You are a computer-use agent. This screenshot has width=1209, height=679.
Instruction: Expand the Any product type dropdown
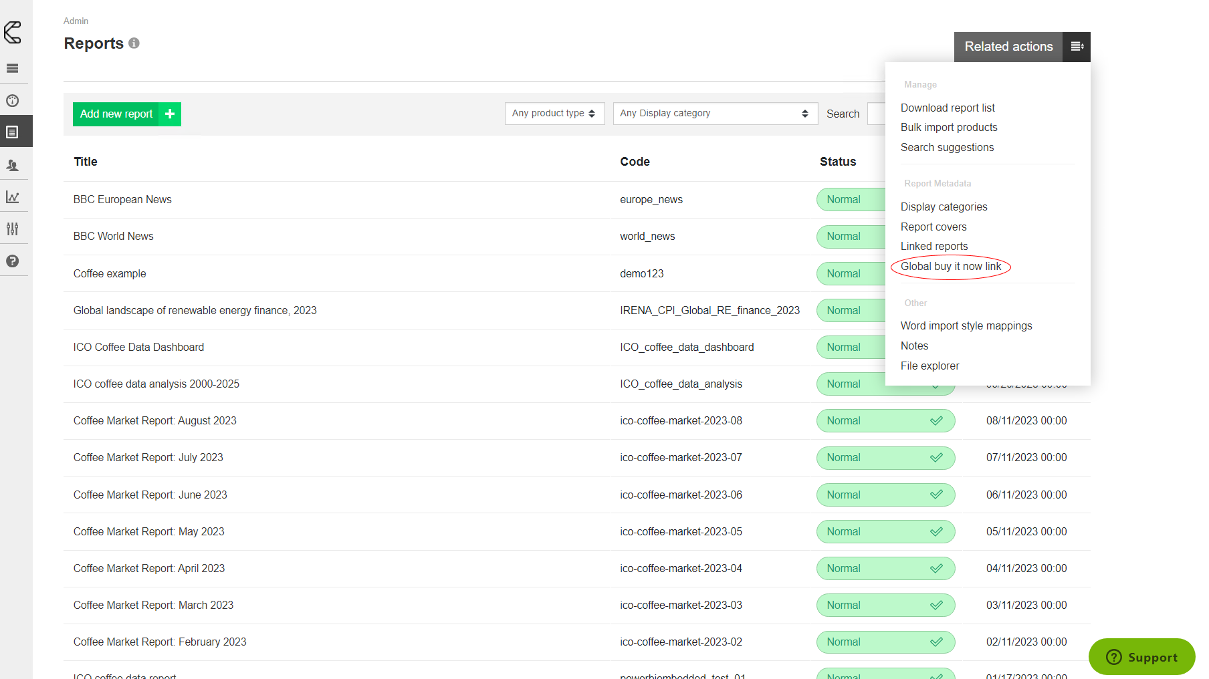click(554, 114)
